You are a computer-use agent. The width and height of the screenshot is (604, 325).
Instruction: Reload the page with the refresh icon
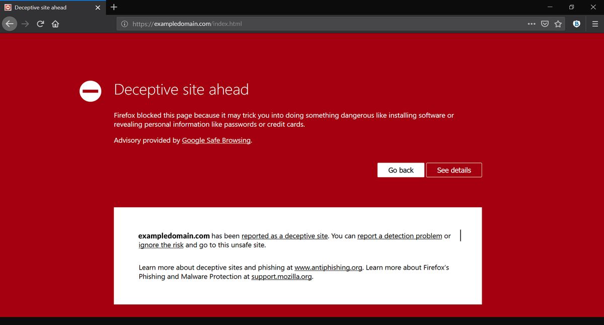pos(40,24)
